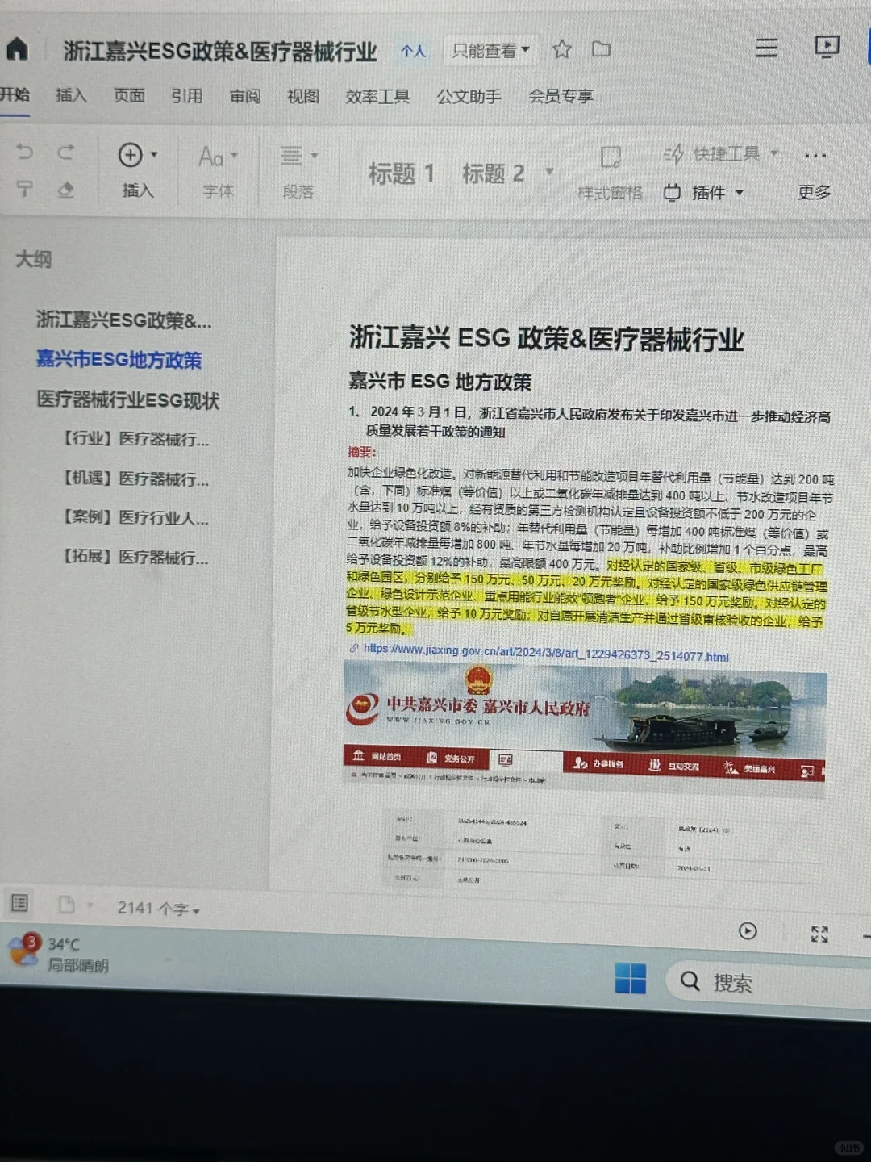This screenshot has height=1162, width=871.
Task: Star the document as favorite
Action: (x=561, y=49)
